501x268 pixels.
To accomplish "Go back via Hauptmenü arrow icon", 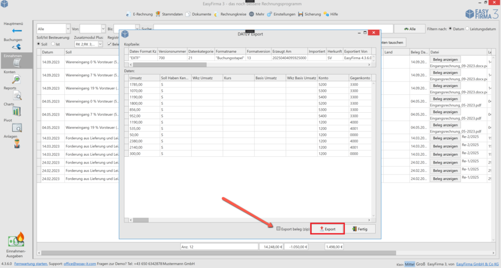I will [17, 31].
